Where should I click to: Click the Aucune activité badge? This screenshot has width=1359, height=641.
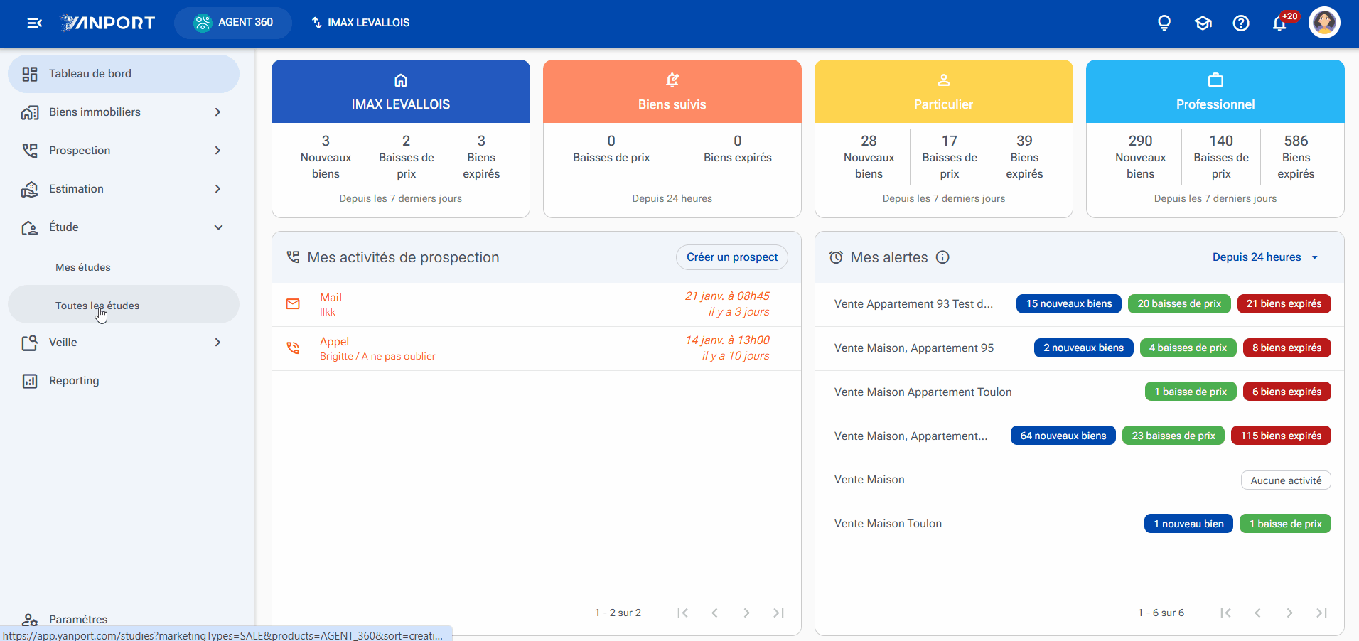(1286, 480)
